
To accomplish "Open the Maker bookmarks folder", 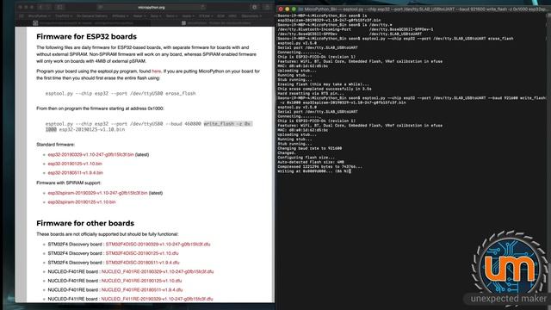I will [x=139, y=15].
